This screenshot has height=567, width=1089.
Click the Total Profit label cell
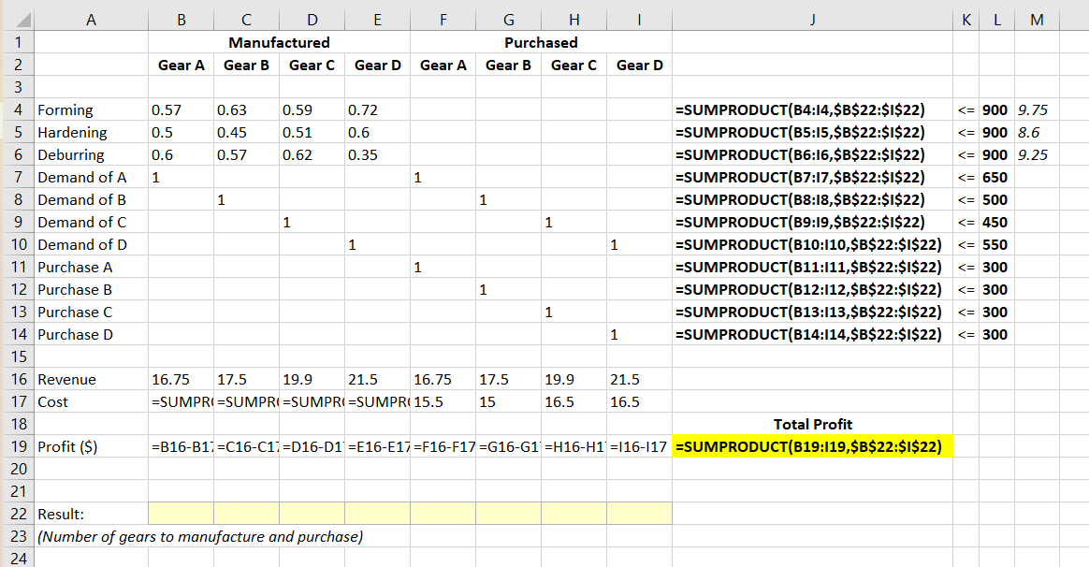click(x=812, y=424)
